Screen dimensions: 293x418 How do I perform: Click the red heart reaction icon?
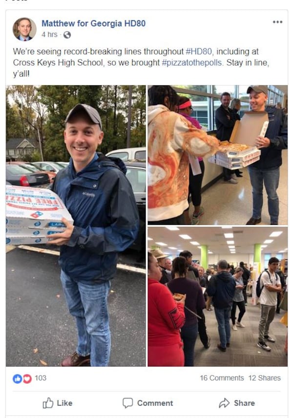tap(27, 378)
